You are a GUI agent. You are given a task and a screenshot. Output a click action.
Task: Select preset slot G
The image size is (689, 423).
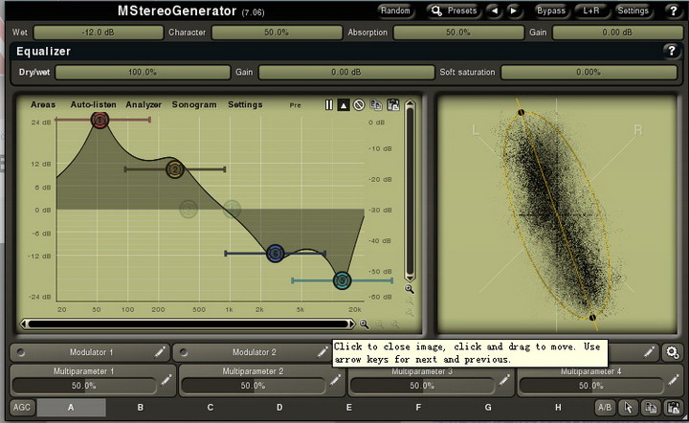pos(488,408)
